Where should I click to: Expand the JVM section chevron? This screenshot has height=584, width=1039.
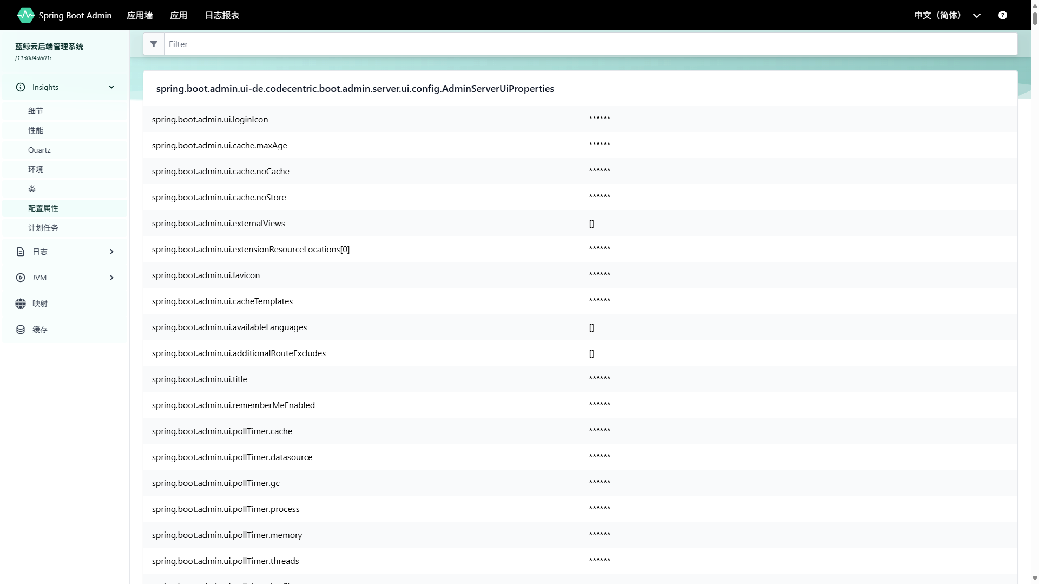(x=111, y=278)
